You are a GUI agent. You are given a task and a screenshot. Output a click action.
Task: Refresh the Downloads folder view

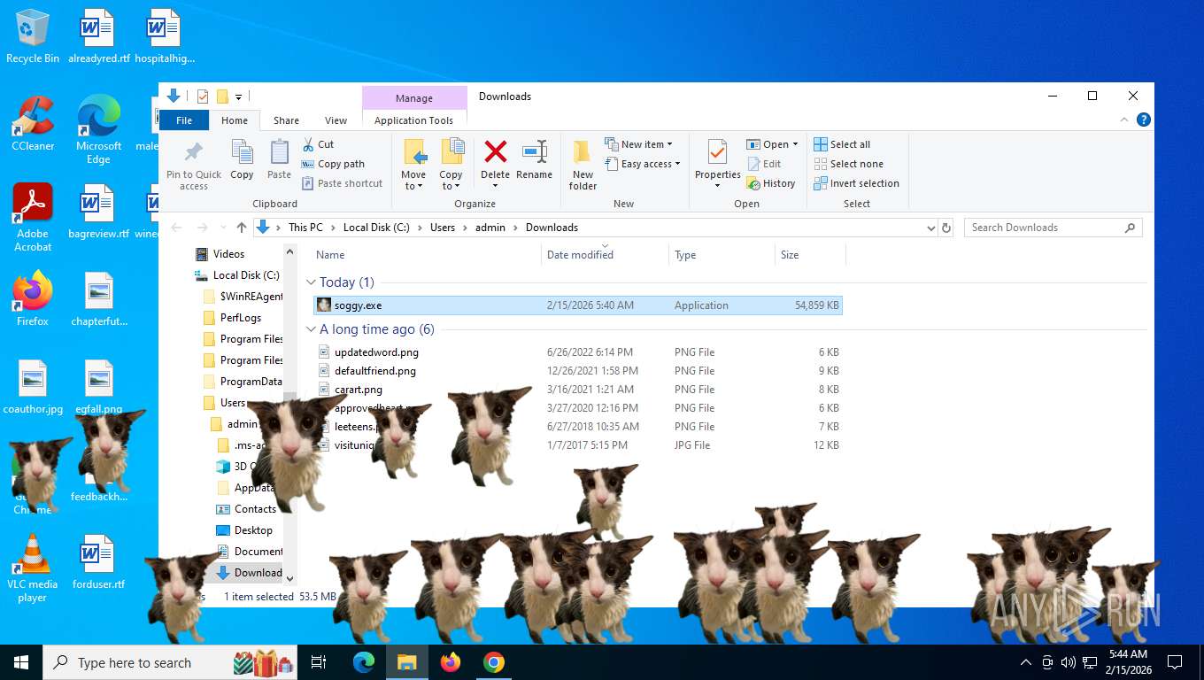(x=946, y=228)
